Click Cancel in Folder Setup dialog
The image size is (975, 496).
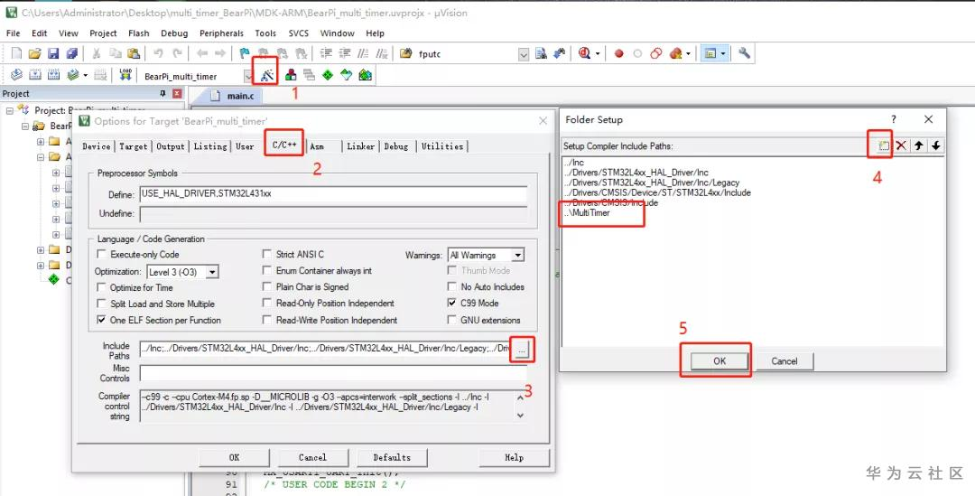(x=785, y=361)
